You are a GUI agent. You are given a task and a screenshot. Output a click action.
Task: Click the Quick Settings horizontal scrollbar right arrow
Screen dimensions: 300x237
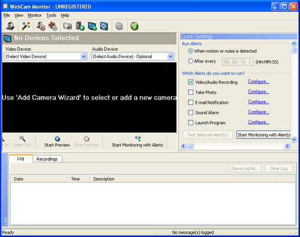tap(287, 146)
